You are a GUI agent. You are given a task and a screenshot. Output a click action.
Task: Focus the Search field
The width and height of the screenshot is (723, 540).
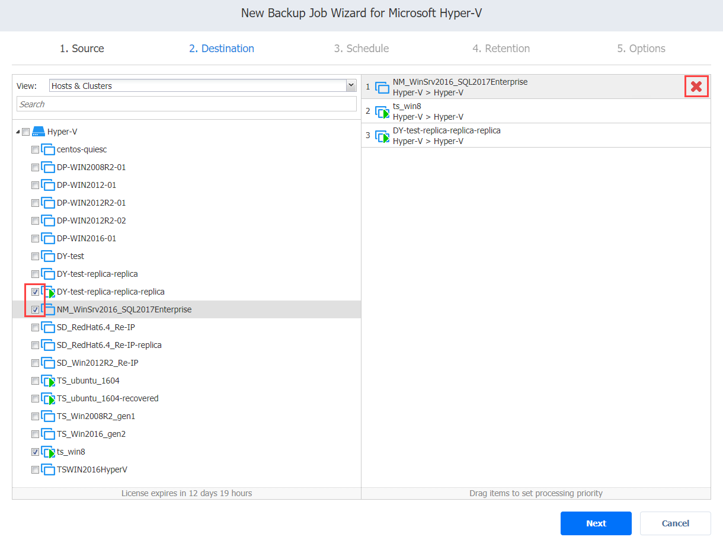tap(187, 104)
